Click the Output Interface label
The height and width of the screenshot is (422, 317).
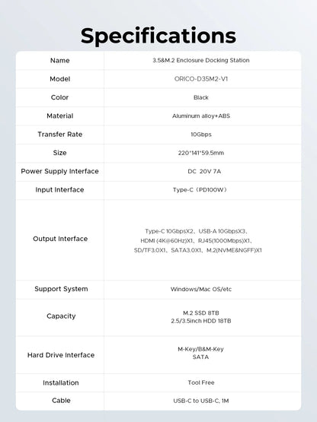point(60,239)
